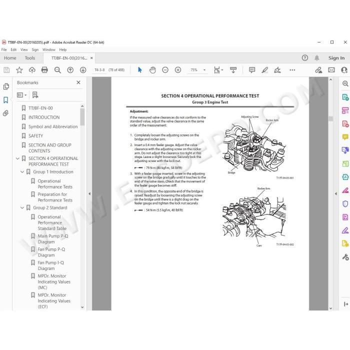Toggle the Page Thumbnails panel icon
The width and height of the screenshot is (350, 350).
pos(6,86)
